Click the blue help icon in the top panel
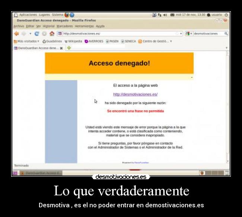This screenshot has height=217, width=242. click(x=72, y=15)
